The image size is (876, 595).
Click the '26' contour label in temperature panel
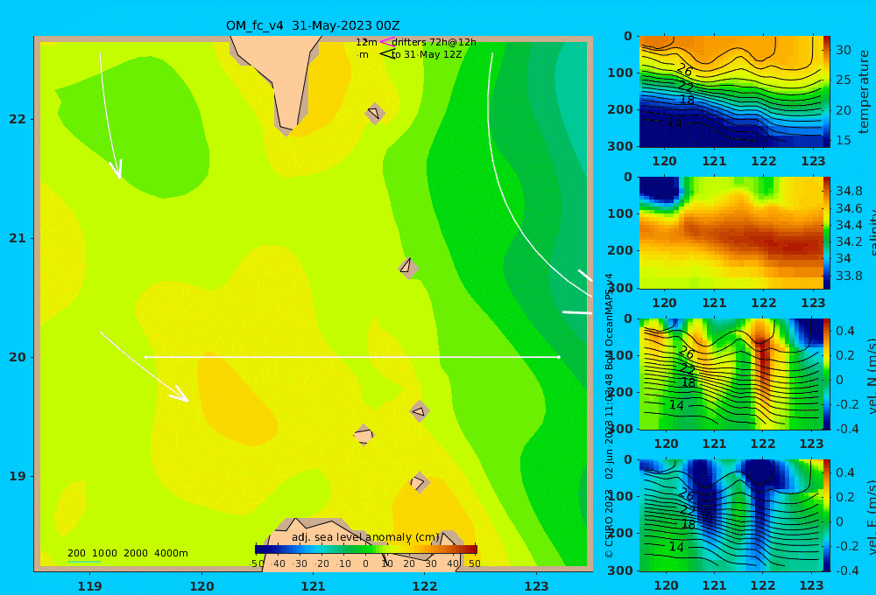[x=685, y=71]
